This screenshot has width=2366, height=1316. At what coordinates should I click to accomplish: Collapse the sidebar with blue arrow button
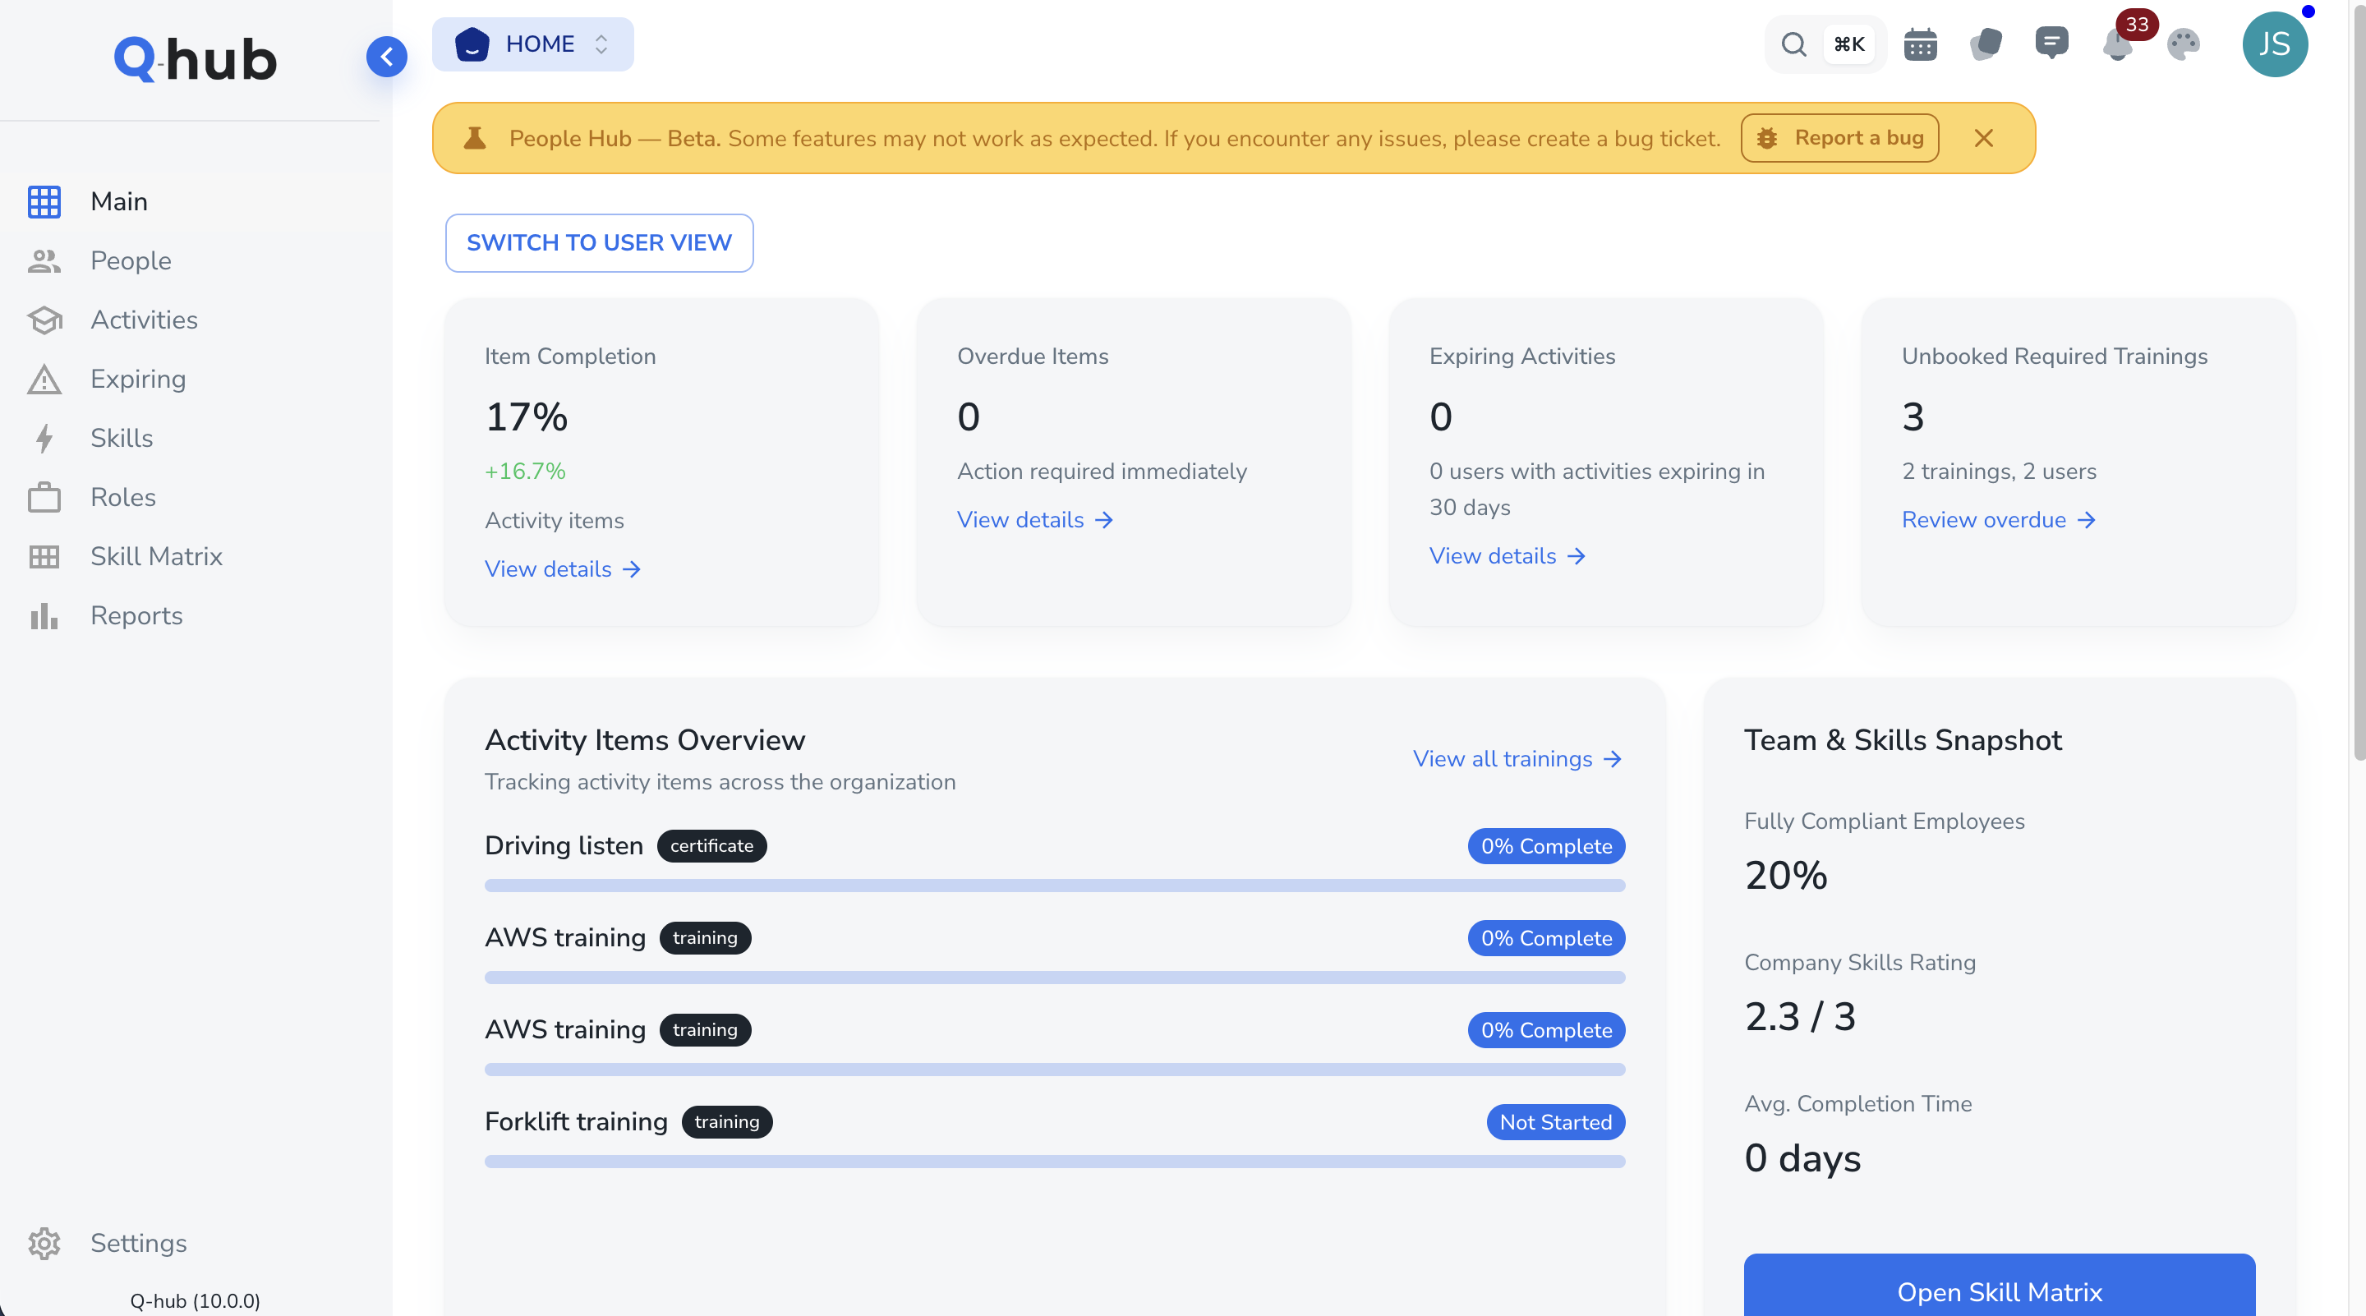point(387,57)
